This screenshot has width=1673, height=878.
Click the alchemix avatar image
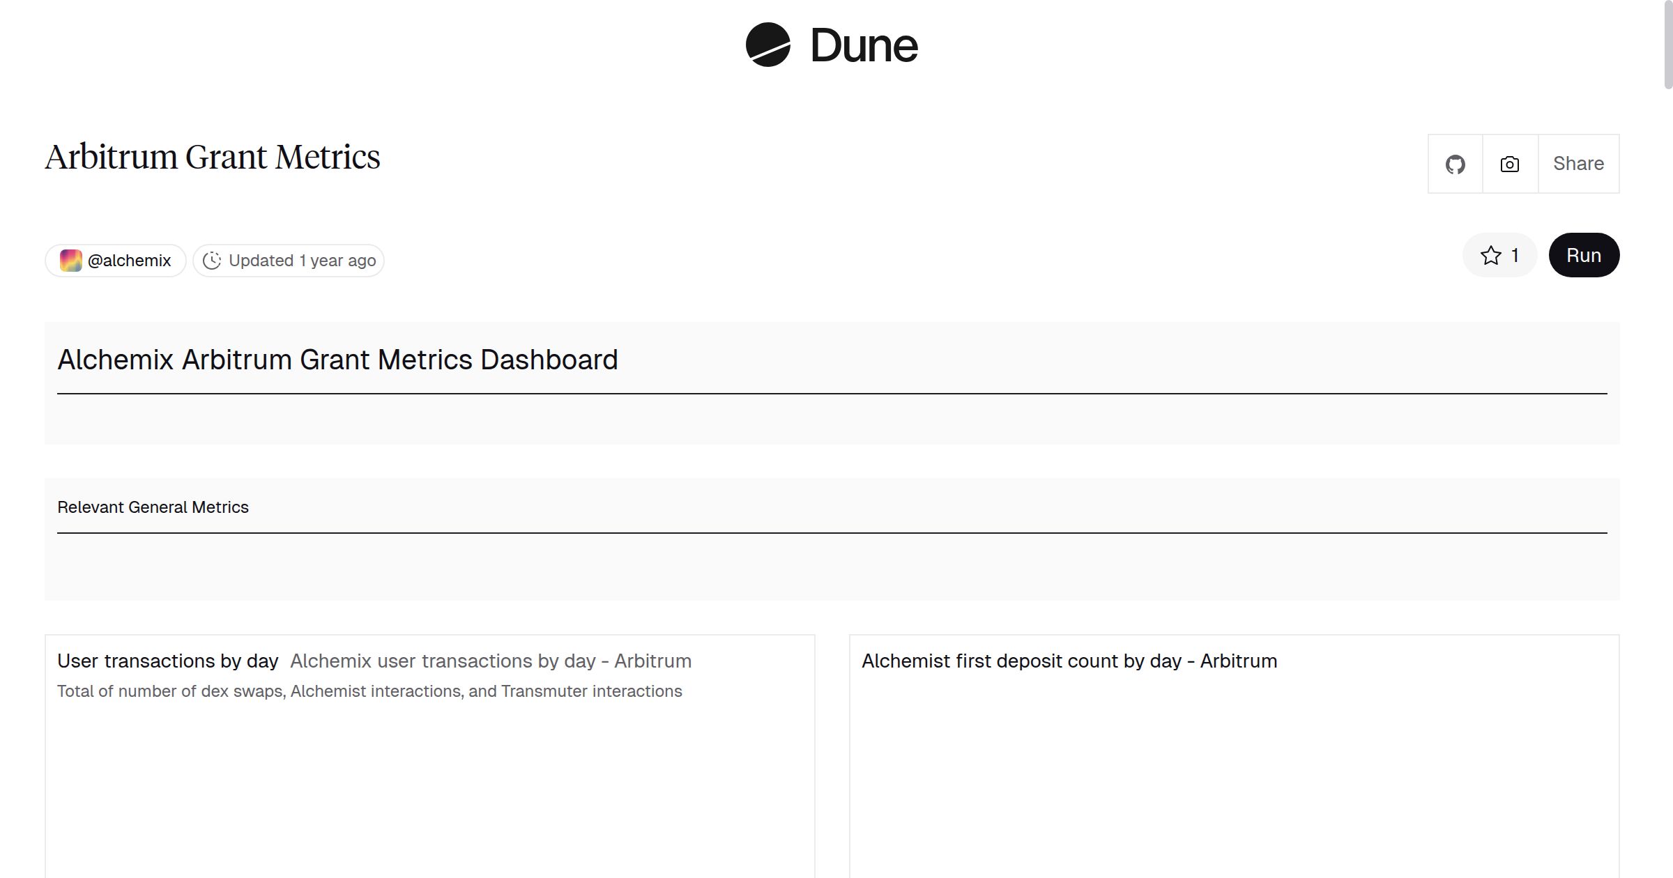click(x=70, y=261)
